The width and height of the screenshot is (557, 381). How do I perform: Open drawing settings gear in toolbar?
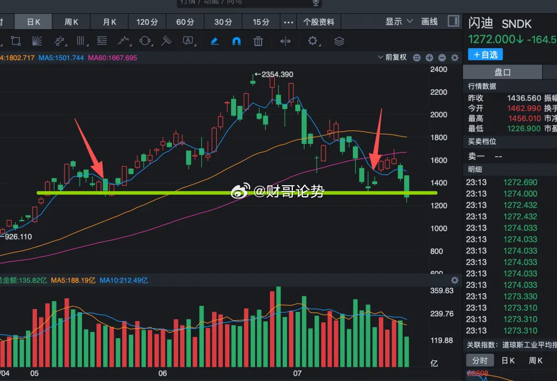[313, 41]
